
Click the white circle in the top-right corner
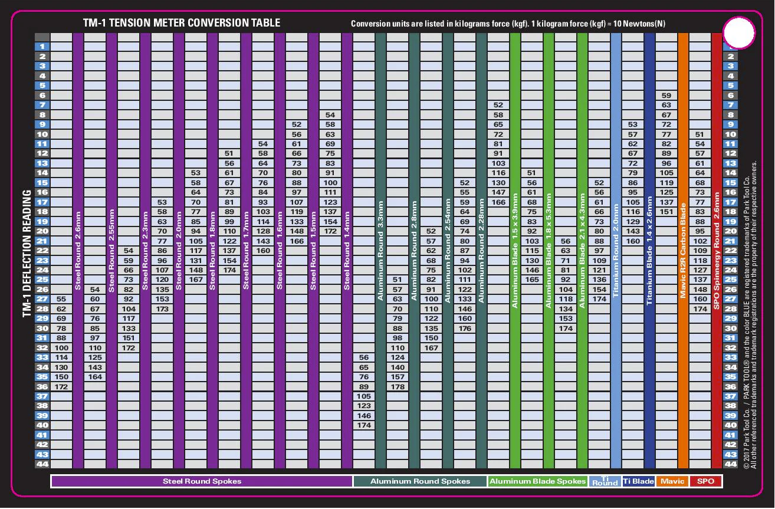coord(738,34)
